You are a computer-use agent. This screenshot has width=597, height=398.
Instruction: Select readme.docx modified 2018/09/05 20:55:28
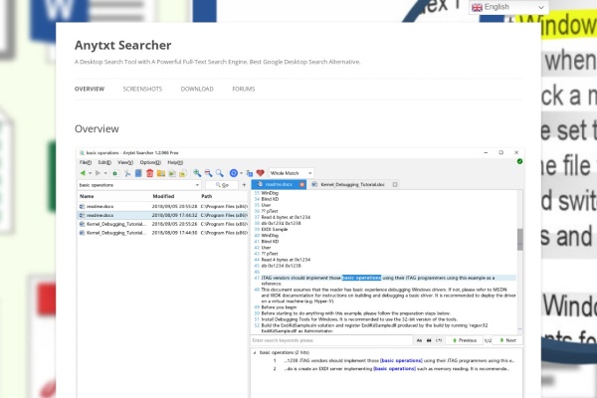(x=163, y=206)
